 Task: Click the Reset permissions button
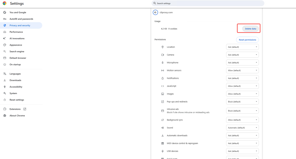coord(247,40)
